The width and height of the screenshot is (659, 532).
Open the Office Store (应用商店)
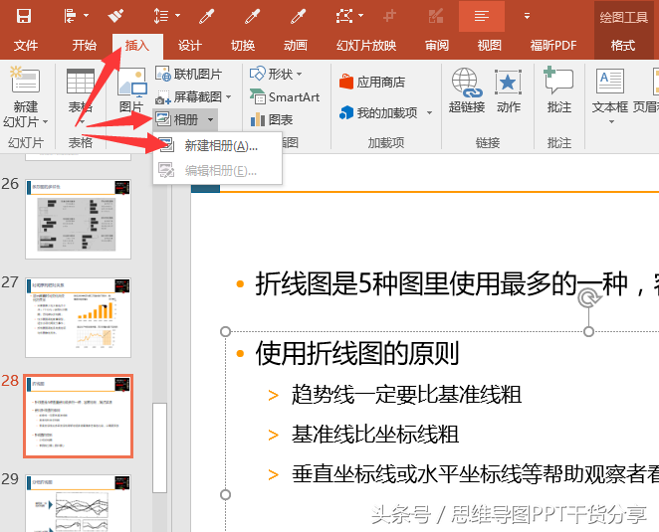point(372,82)
